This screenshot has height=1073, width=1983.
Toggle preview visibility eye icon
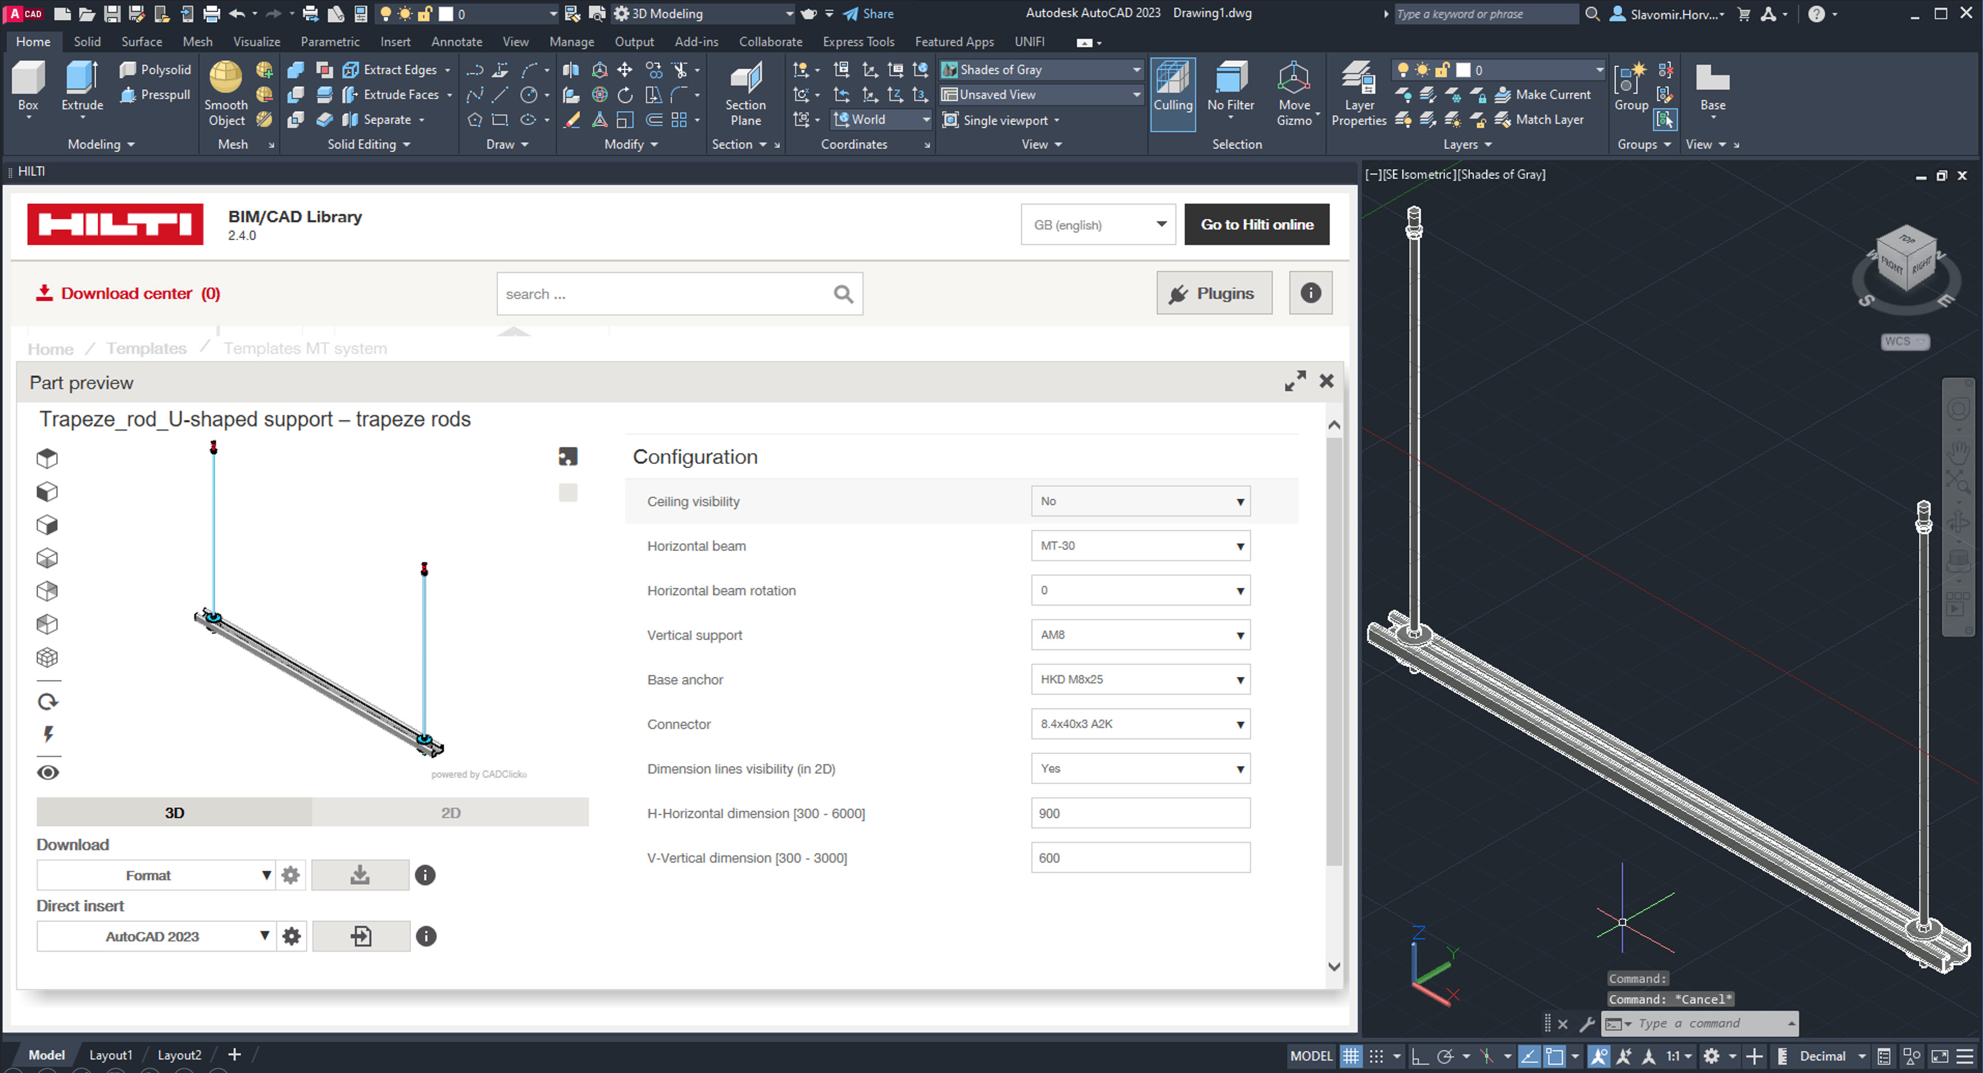click(x=48, y=773)
